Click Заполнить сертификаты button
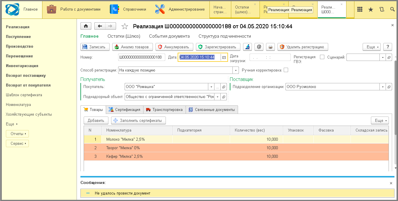The height and width of the screenshot is (201, 398). coord(138,120)
